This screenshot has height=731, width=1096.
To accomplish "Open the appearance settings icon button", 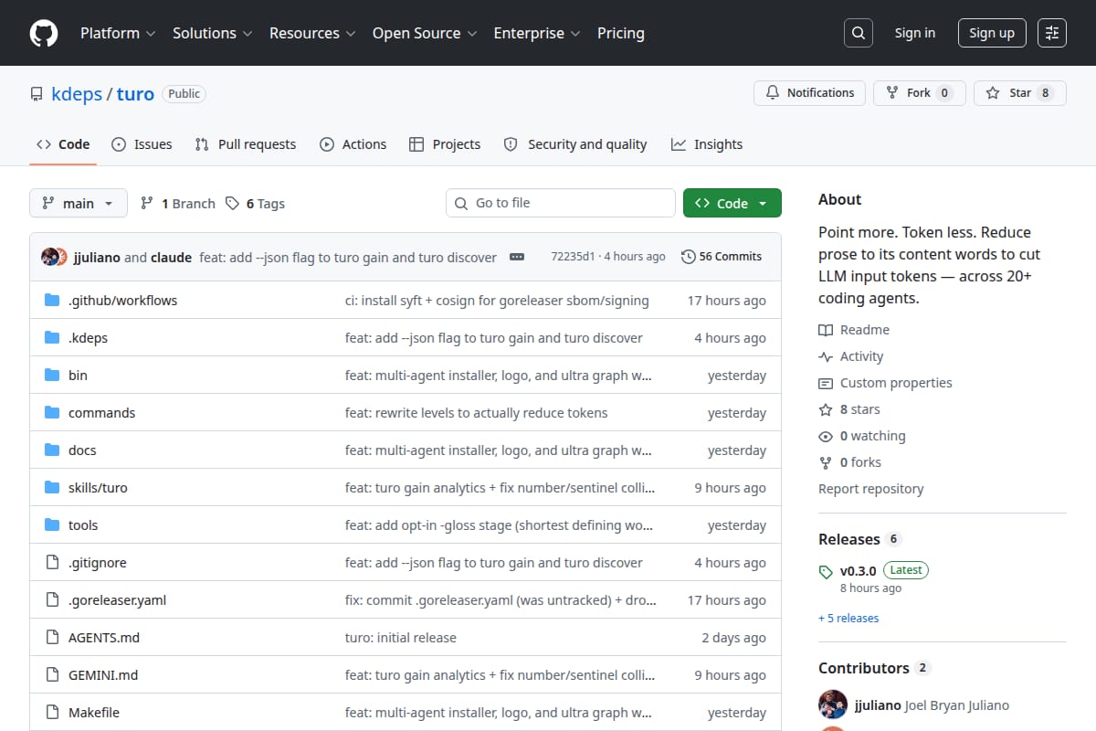I will tap(1052, 33).
